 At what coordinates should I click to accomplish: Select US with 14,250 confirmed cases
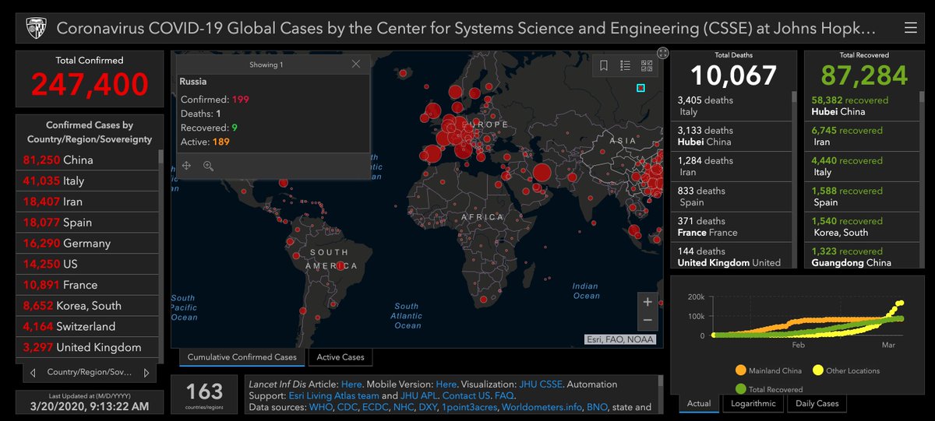pos(86,265)
